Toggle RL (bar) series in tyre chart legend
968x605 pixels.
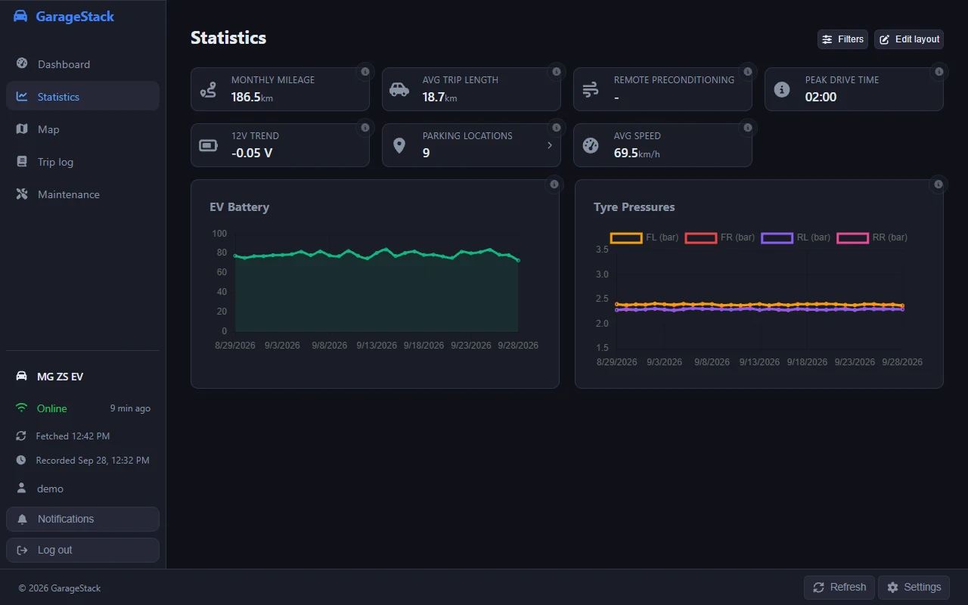coord(796,237)
